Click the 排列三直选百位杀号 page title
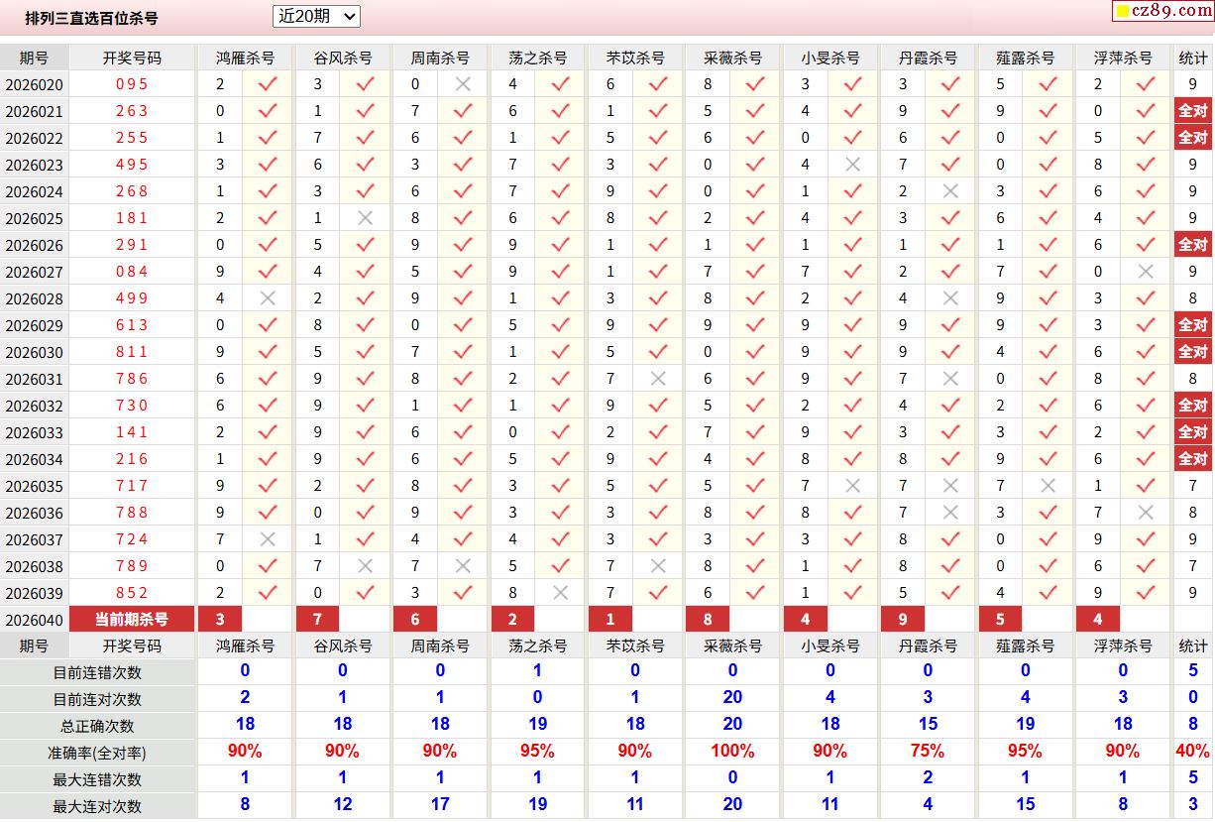 (x=91, y=18)
